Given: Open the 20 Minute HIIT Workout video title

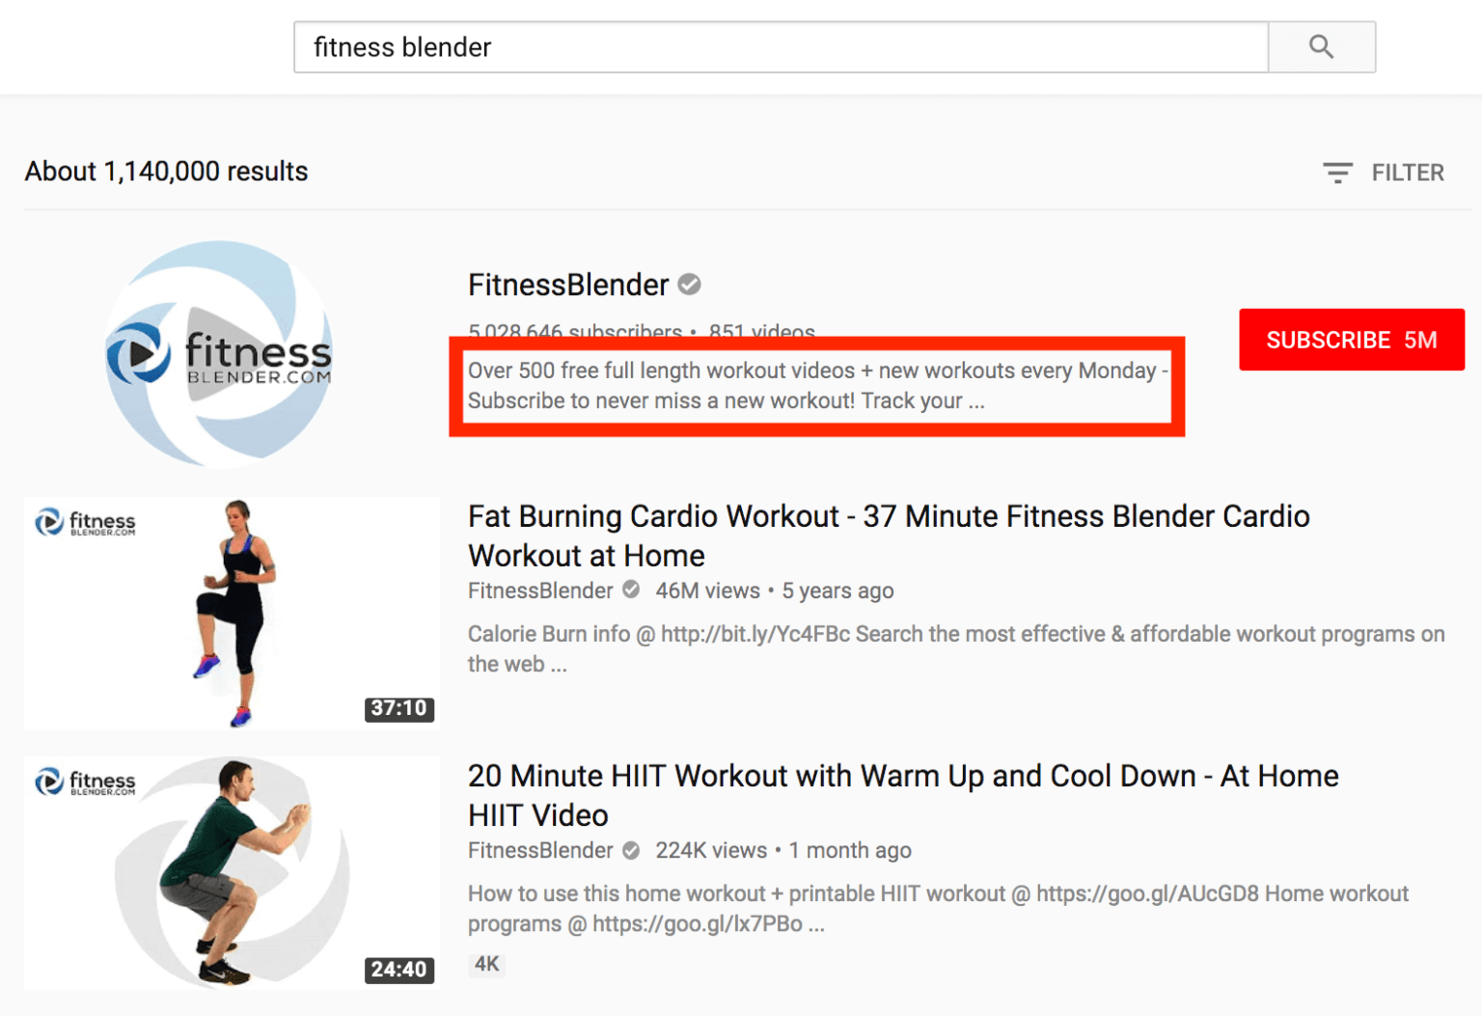Looking at the screenshot, I should click(903, 795).
